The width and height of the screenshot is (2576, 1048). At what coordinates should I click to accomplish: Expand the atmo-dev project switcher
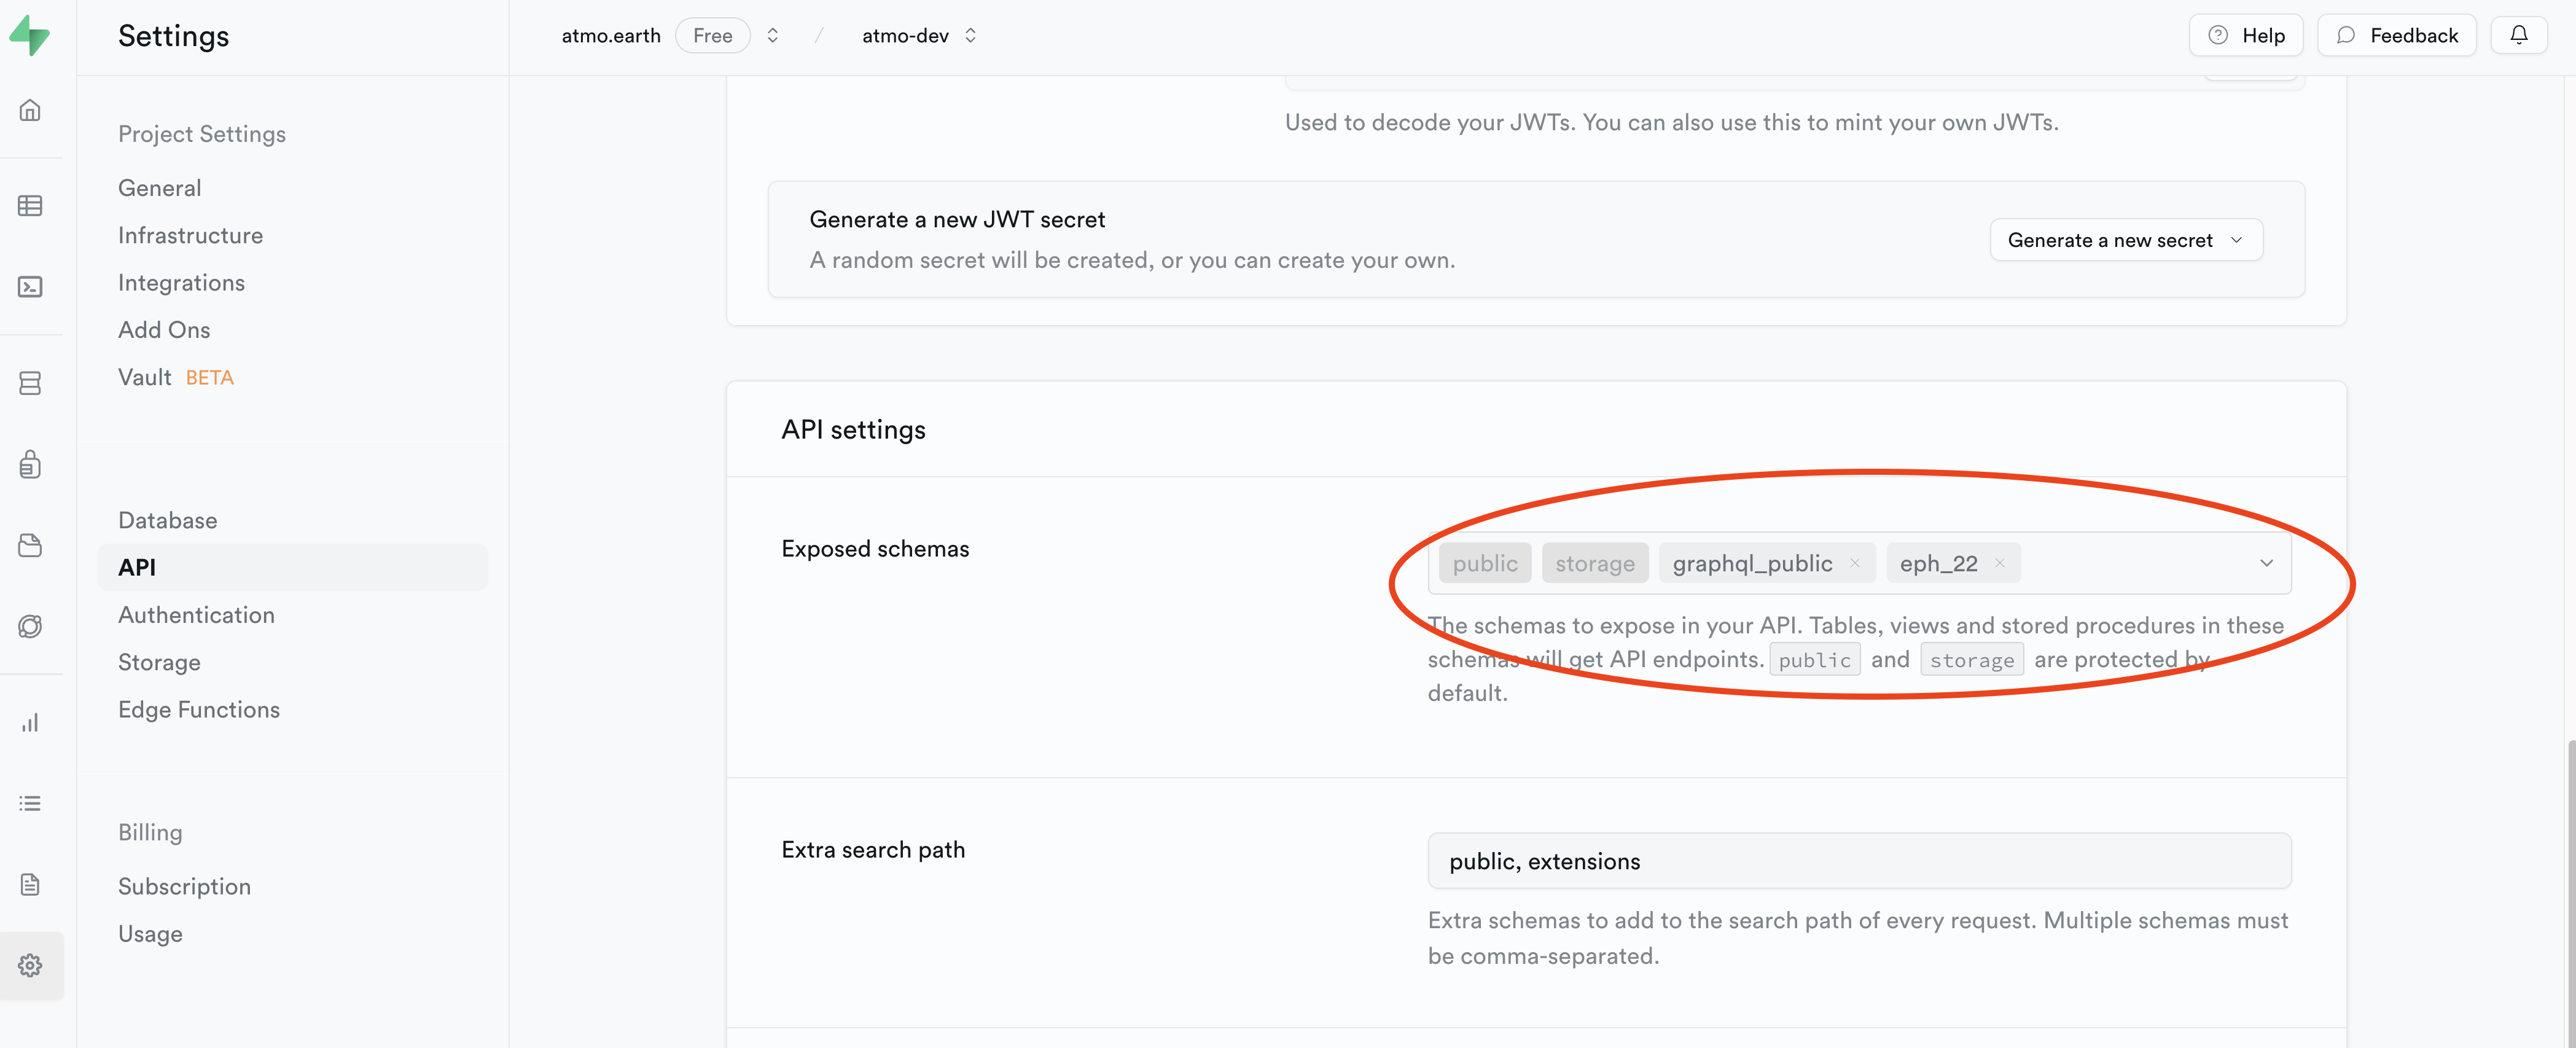click(970, 35)
